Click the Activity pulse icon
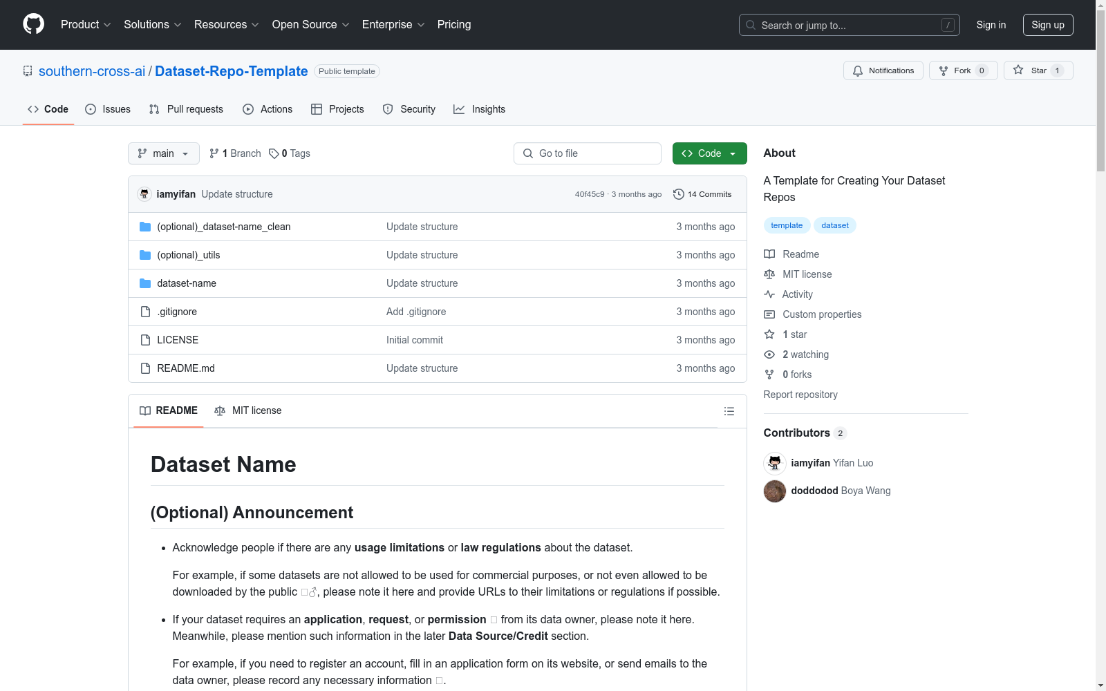This screenshot has width=1106, height=691. (769, 294)
